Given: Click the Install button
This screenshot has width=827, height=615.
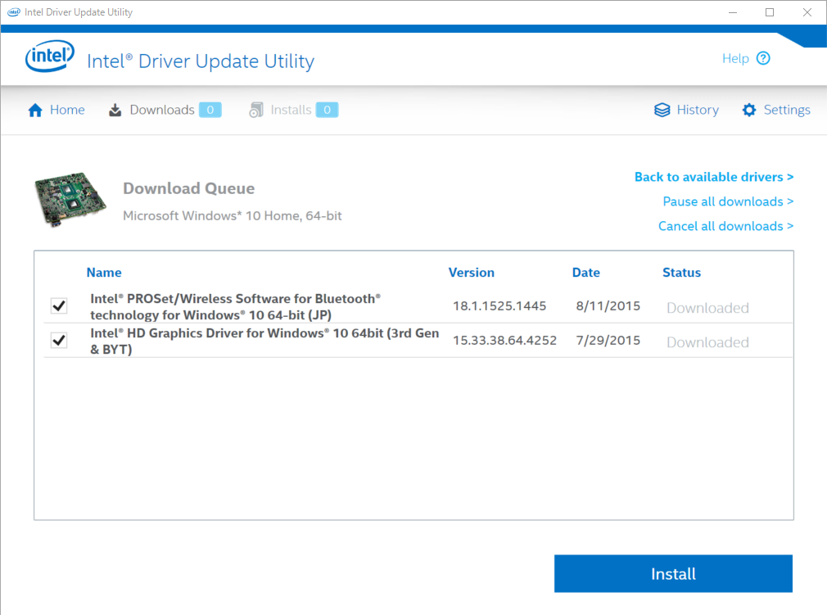Looking at the screenshot, I should point(673,573).
